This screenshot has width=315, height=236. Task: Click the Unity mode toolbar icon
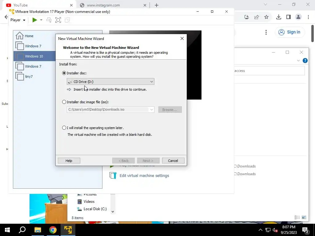pyautogui.click(x=67, y=20)
